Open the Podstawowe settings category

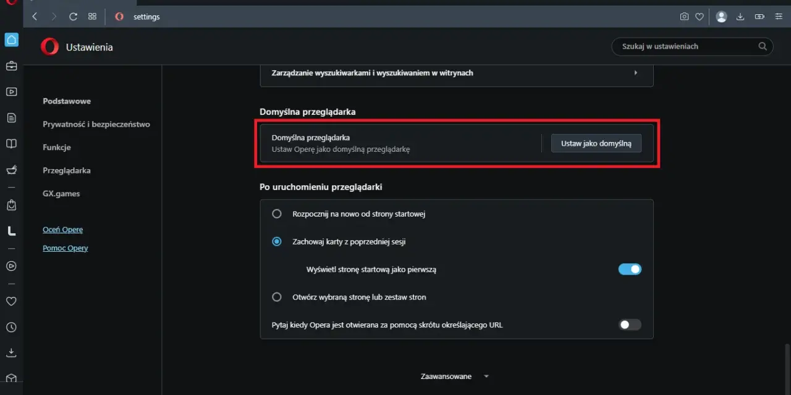click(x=67, y=101)
